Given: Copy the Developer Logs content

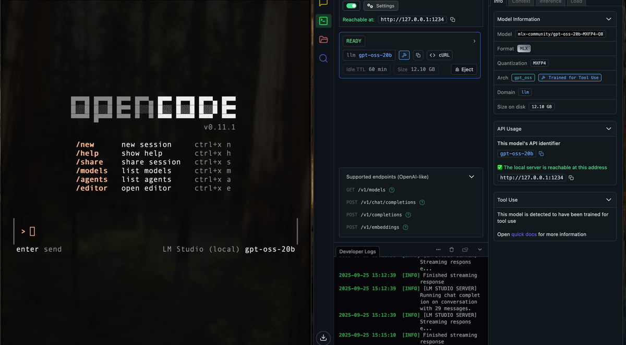Looking at the screenshot, I should (464, 250).
